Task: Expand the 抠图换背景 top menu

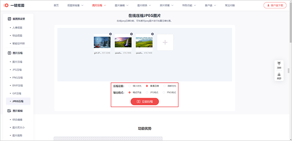Action: coord(76,5)
